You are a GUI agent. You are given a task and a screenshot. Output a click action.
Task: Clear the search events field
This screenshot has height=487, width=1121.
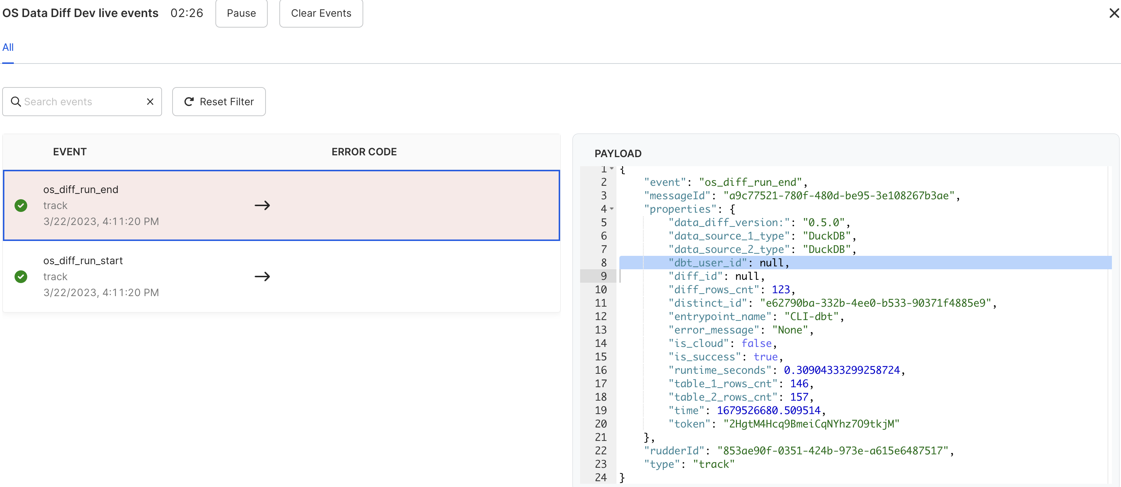click(150, 102)
